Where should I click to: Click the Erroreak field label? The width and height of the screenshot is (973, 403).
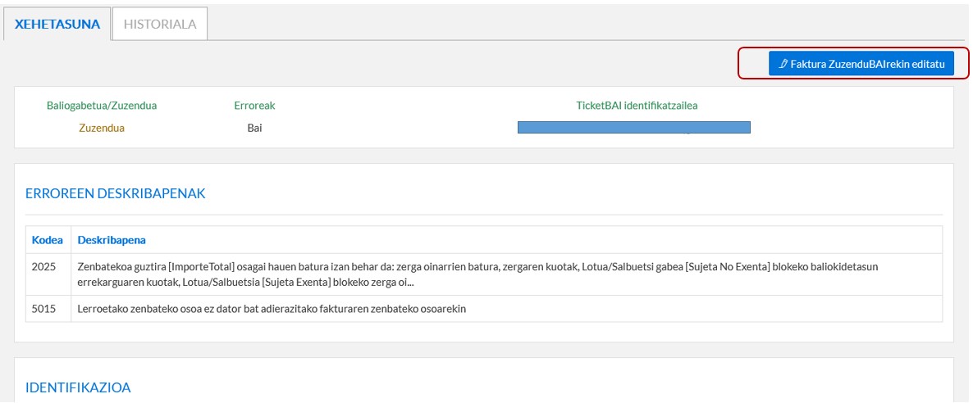(x=254, y=106)
